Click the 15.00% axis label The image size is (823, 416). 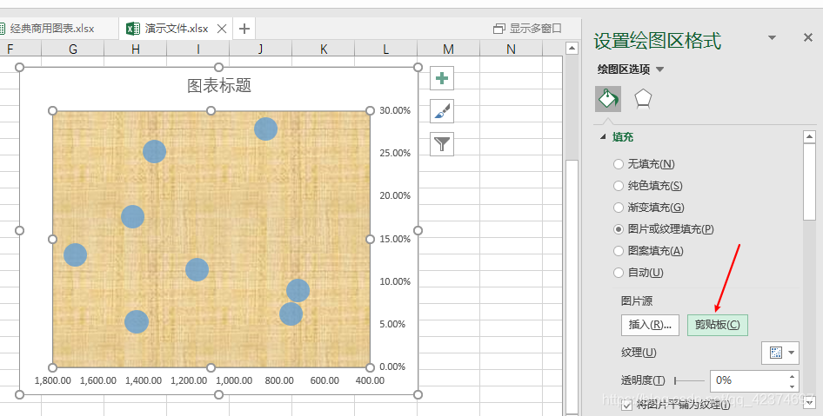click(395, 239)
